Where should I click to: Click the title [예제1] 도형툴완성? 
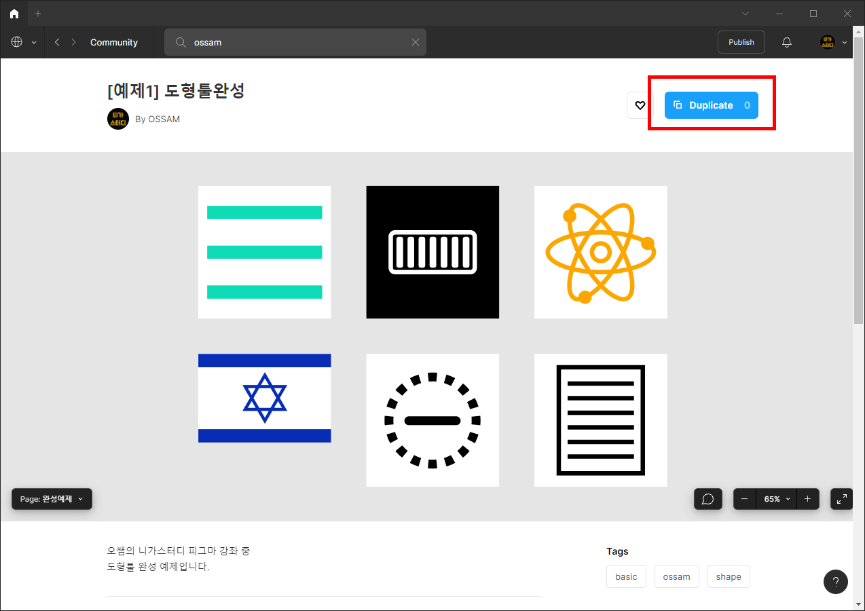point(176,91)
